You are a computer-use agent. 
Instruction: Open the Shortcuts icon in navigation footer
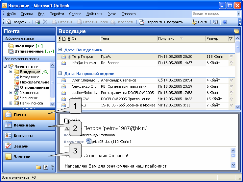46,167
